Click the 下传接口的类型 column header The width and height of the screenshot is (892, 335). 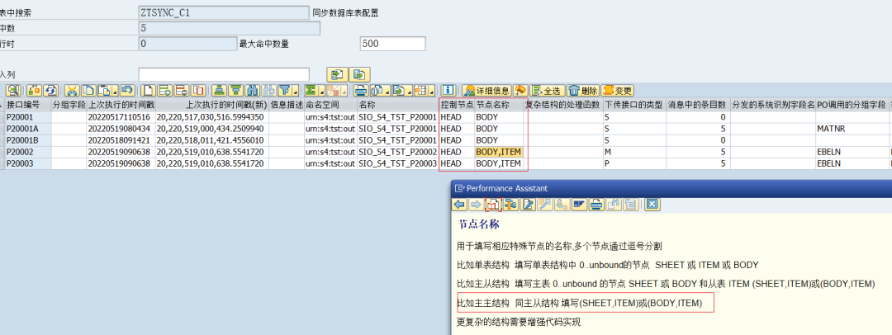click(x=634, y=105)
